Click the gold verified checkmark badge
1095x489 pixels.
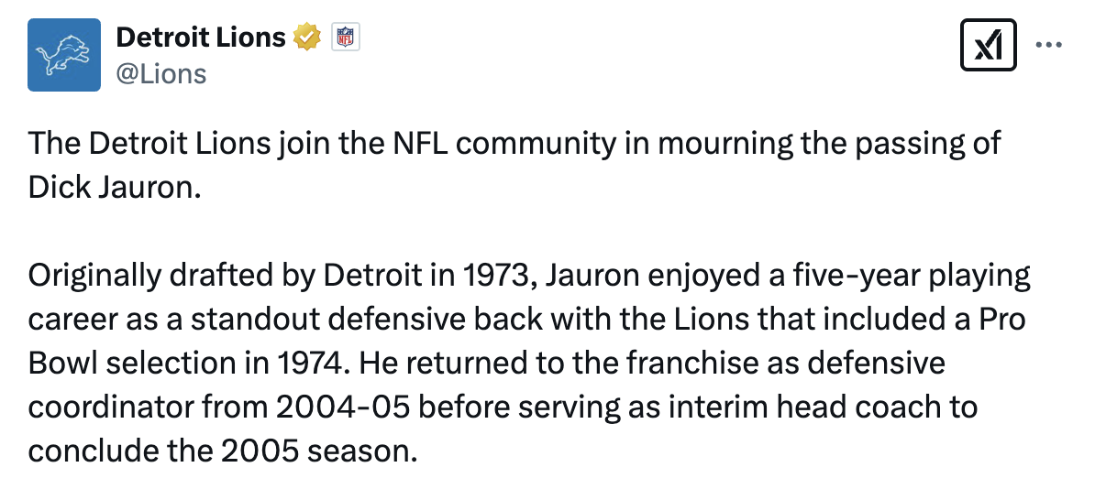[306, 38]
